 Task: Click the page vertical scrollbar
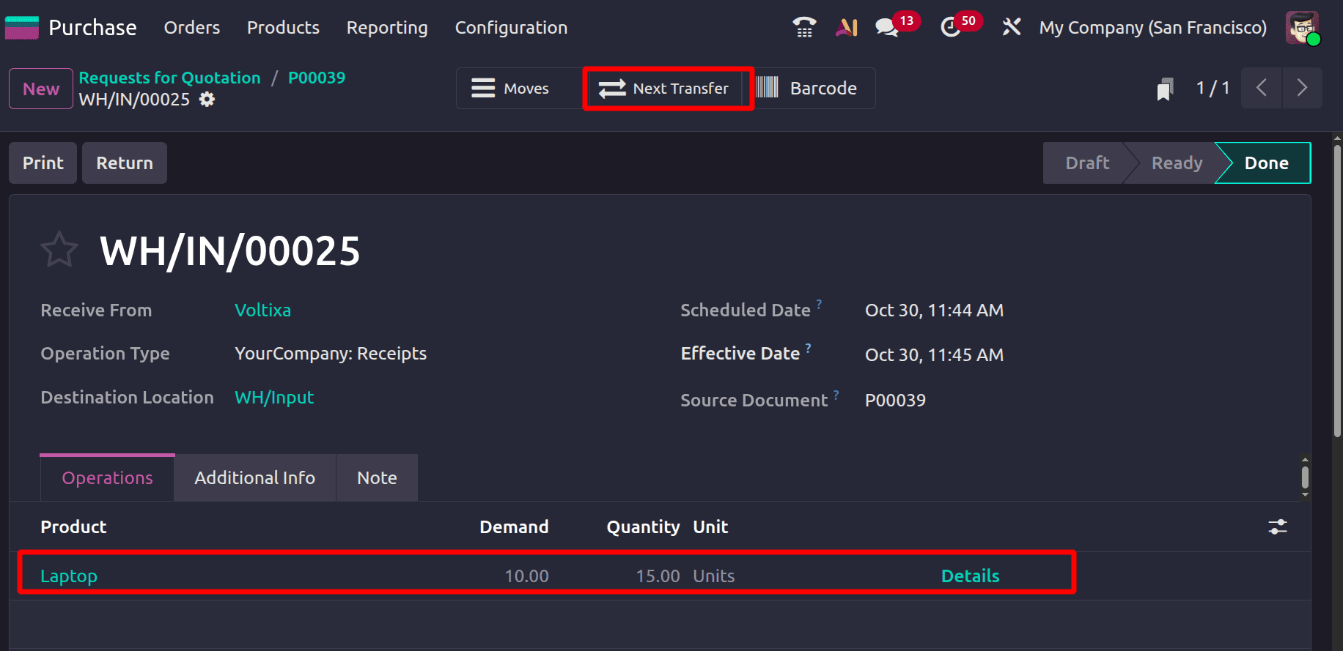1337,293
